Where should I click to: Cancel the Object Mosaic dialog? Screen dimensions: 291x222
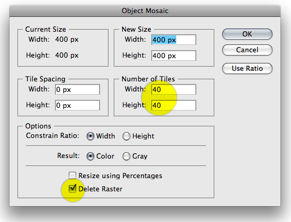(247, 50)
